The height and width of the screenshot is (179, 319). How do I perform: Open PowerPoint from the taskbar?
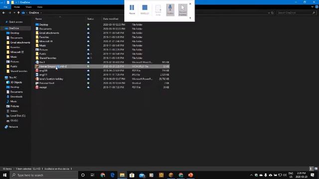click(190, 175)
